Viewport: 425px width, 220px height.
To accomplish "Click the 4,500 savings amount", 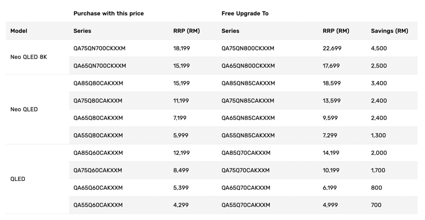I will (379, 48).
